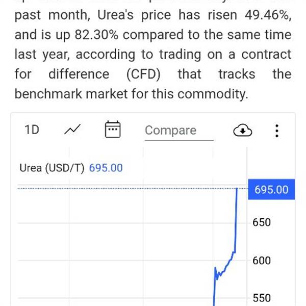The image size is (306, 306).
Task: Click the steep vertical rise in the chart line
Action: pyautogui.click(x=237, y=219)
